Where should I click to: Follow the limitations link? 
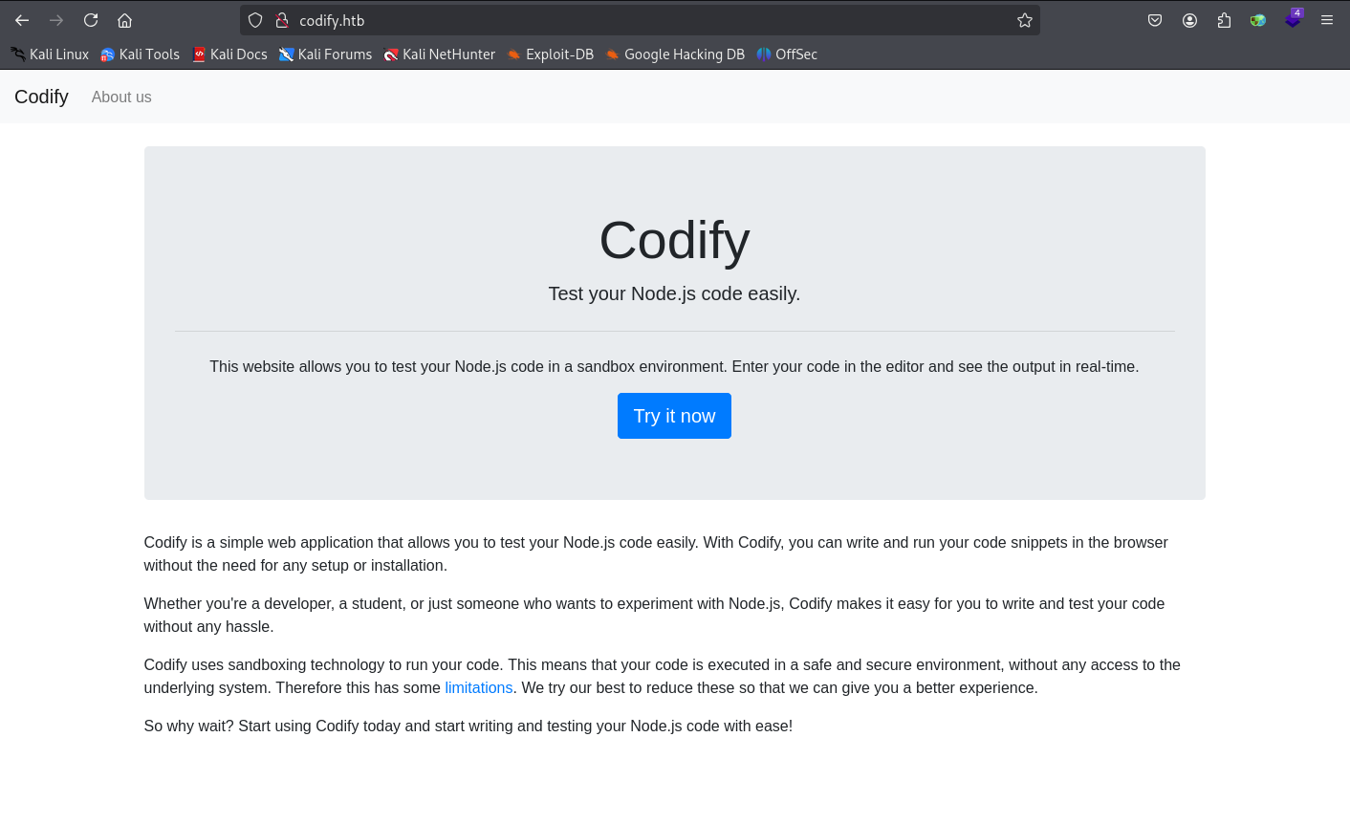479,687
